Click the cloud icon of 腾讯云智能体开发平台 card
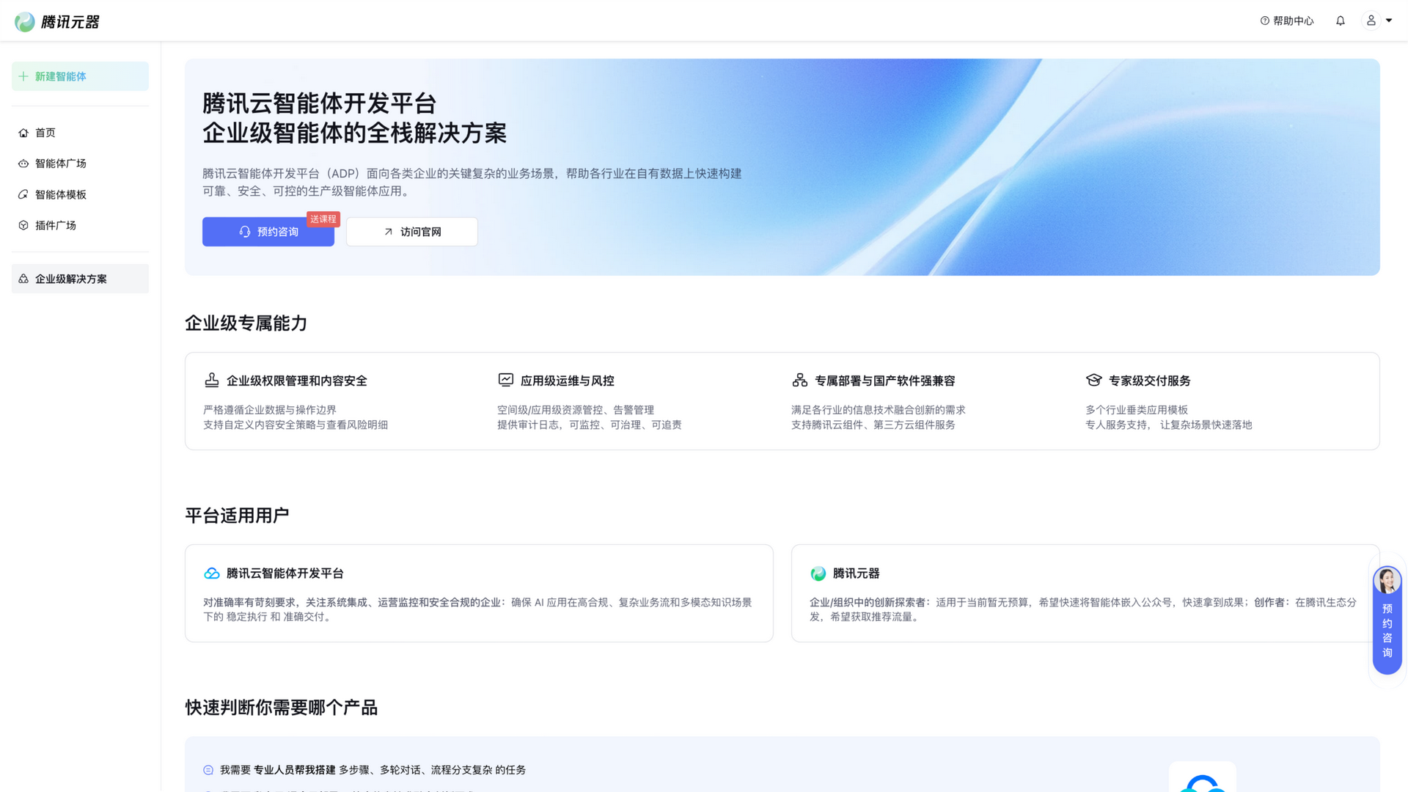Screen dimensions: 1408x792 (x=212, y=573)
